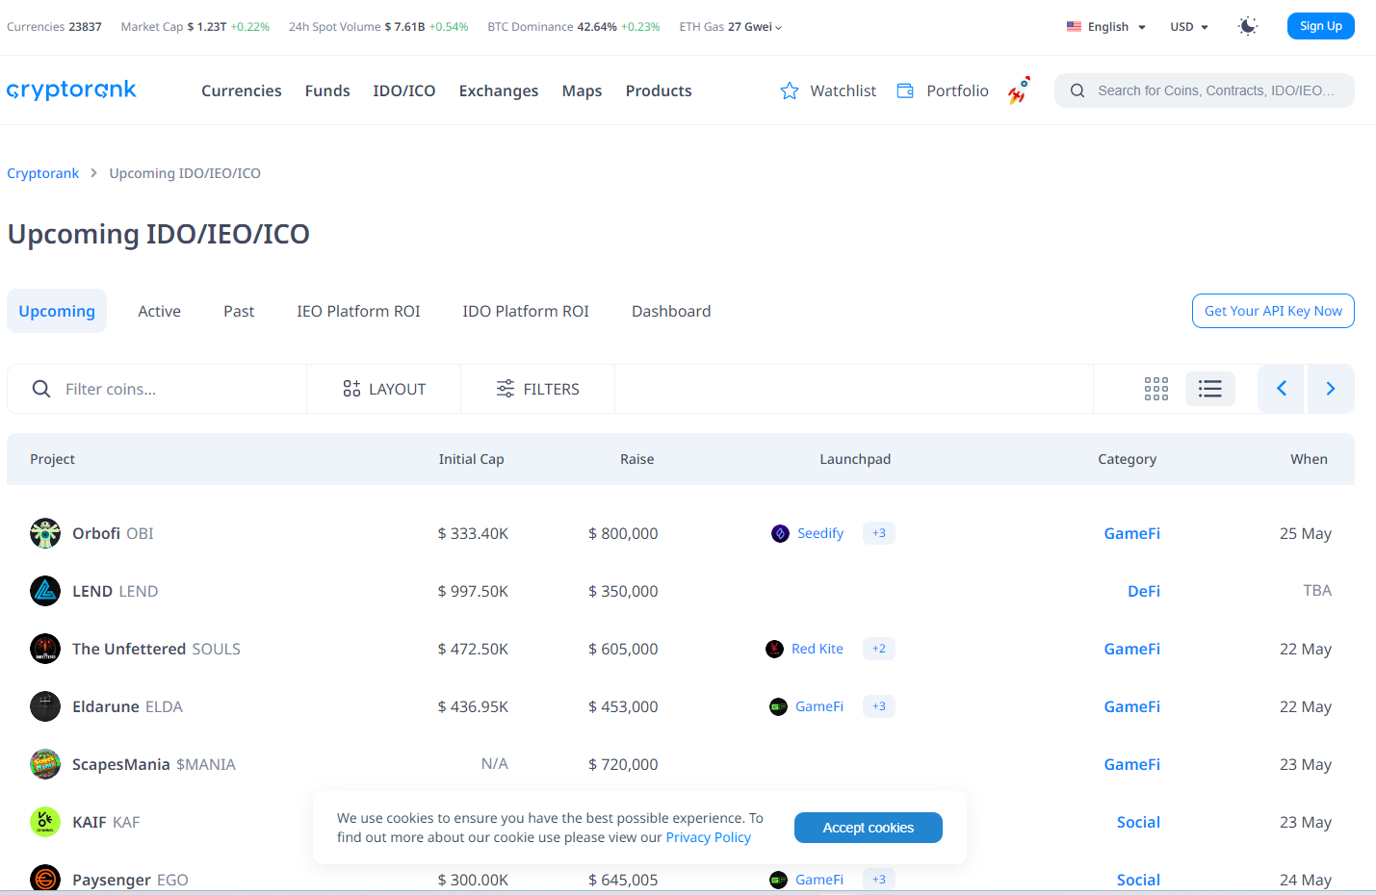Open the IDO Platform ROI tab
Image resolution: width=1376 pixels, height=895 pixels.
click(526, 311)
